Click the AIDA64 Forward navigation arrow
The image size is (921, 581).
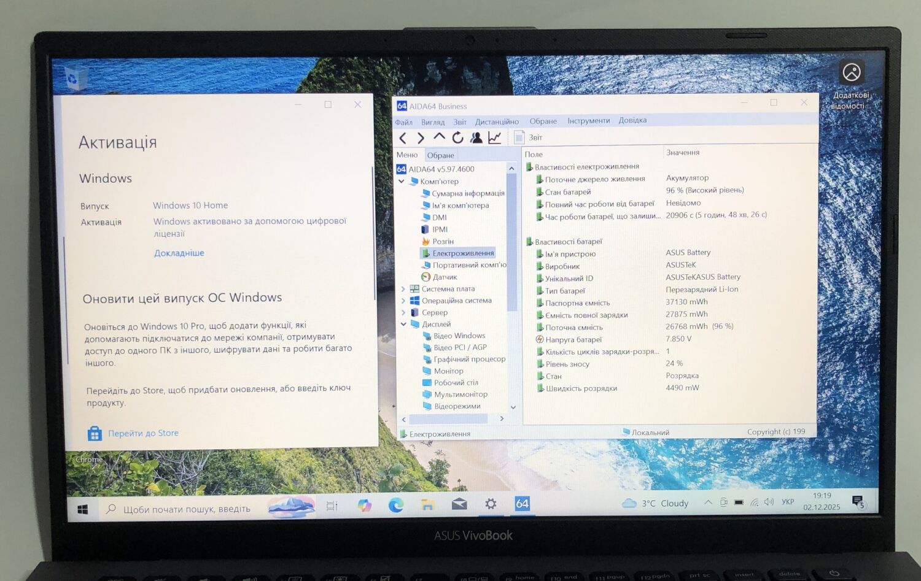pos(421,138)
